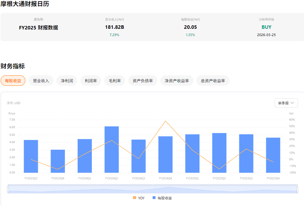Open the 总资产收益率 tab
Image resolution: width=304 pixels, height=206 pixels.
point(213,81)
